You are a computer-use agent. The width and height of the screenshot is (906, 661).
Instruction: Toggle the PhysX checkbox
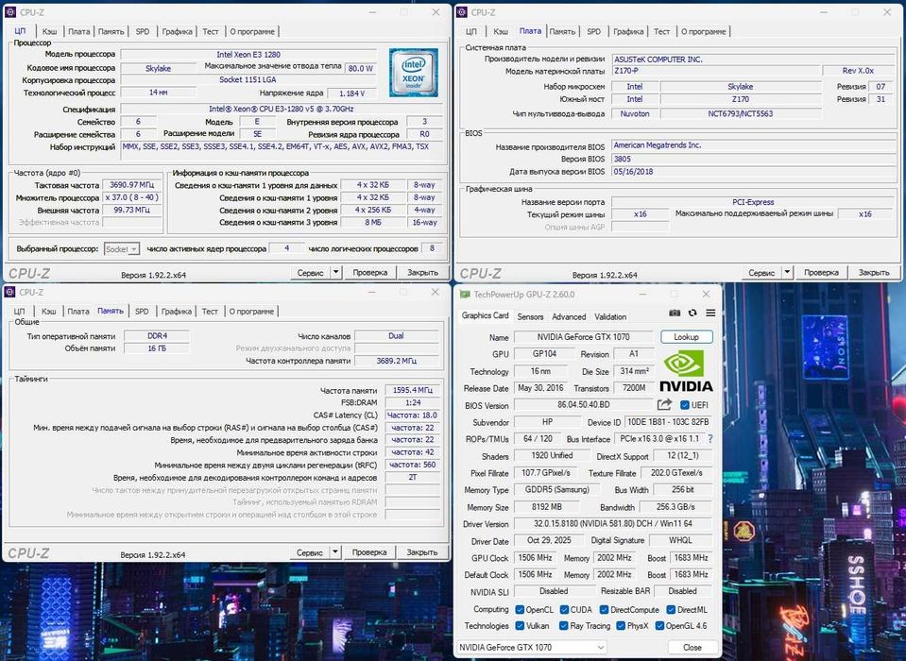click(x=621, y=626)
